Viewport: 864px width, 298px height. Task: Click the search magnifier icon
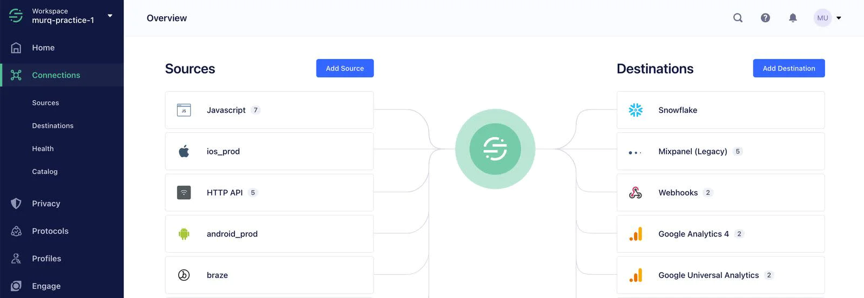click(738, 18)
